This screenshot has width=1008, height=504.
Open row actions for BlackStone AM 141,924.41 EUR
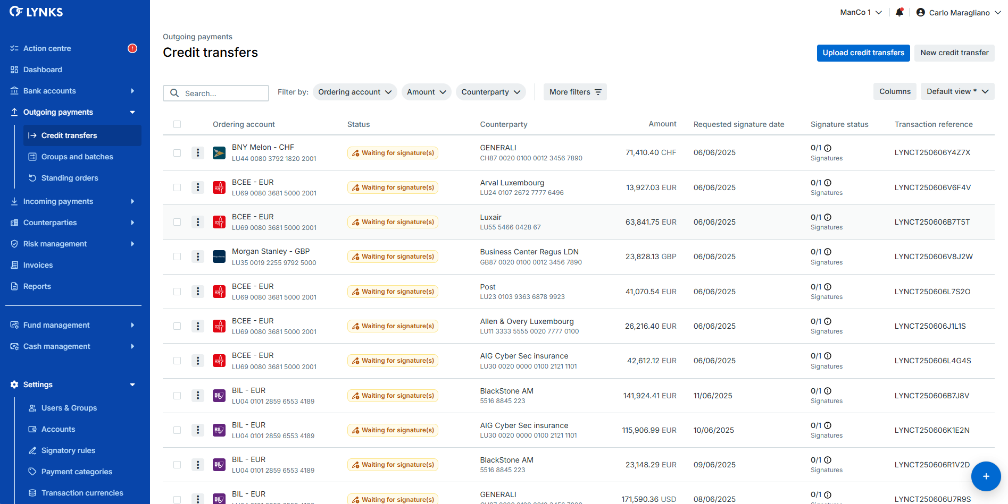198,396
